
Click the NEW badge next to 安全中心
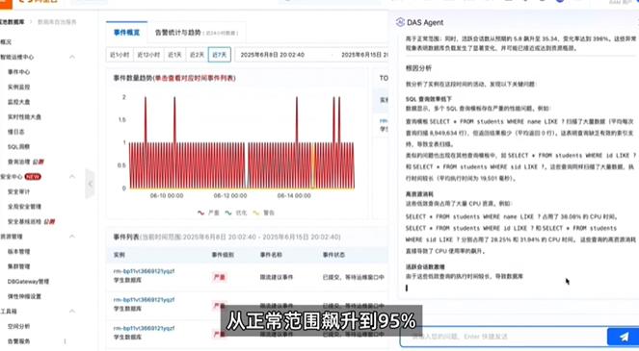(33, 177)
